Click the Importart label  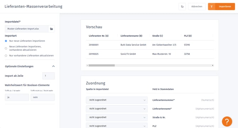pos(11,36)
